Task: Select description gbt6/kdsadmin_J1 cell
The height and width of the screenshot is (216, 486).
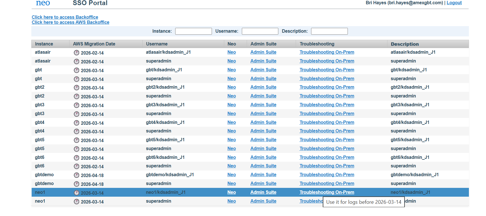Action: pyautogui.click(x=410, y=157)
